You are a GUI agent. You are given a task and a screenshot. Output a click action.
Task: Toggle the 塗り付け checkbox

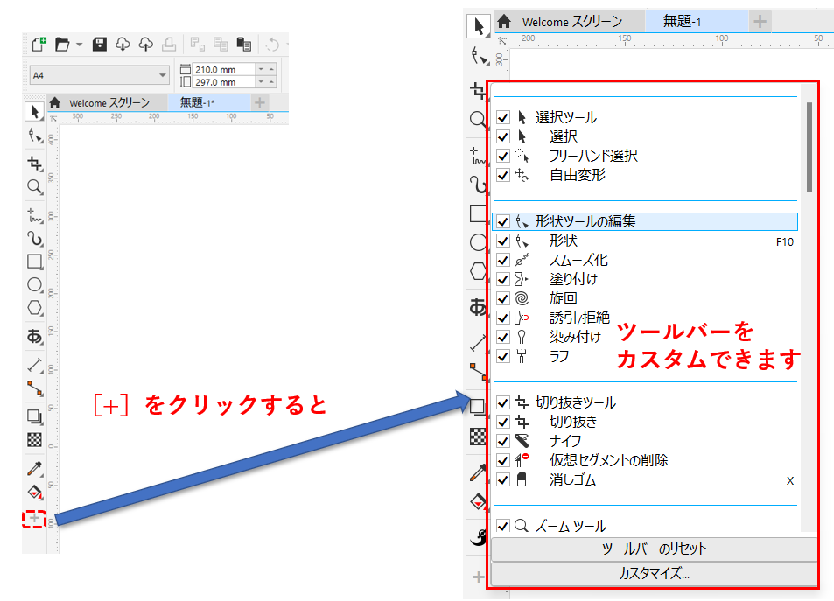(x=503, y=279)
